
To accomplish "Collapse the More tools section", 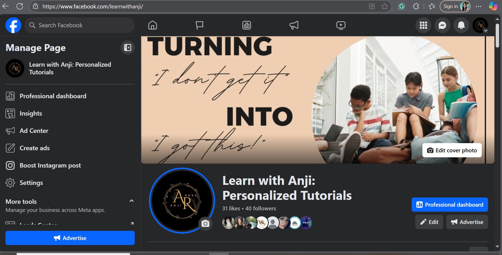I will 132,201.
